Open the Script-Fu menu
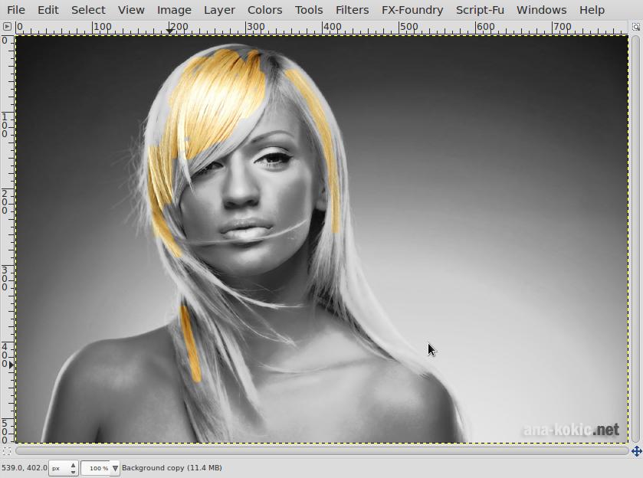The image size is (643, 478). click(x=479, y=10)
